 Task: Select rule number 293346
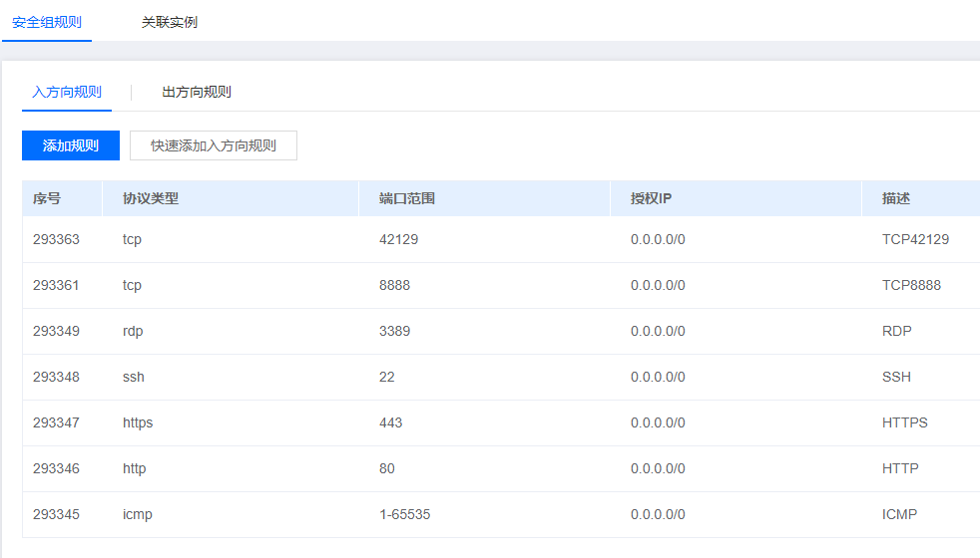click(56, 468)
